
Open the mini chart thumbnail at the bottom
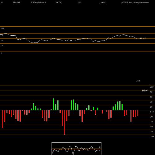pos(77,148)
